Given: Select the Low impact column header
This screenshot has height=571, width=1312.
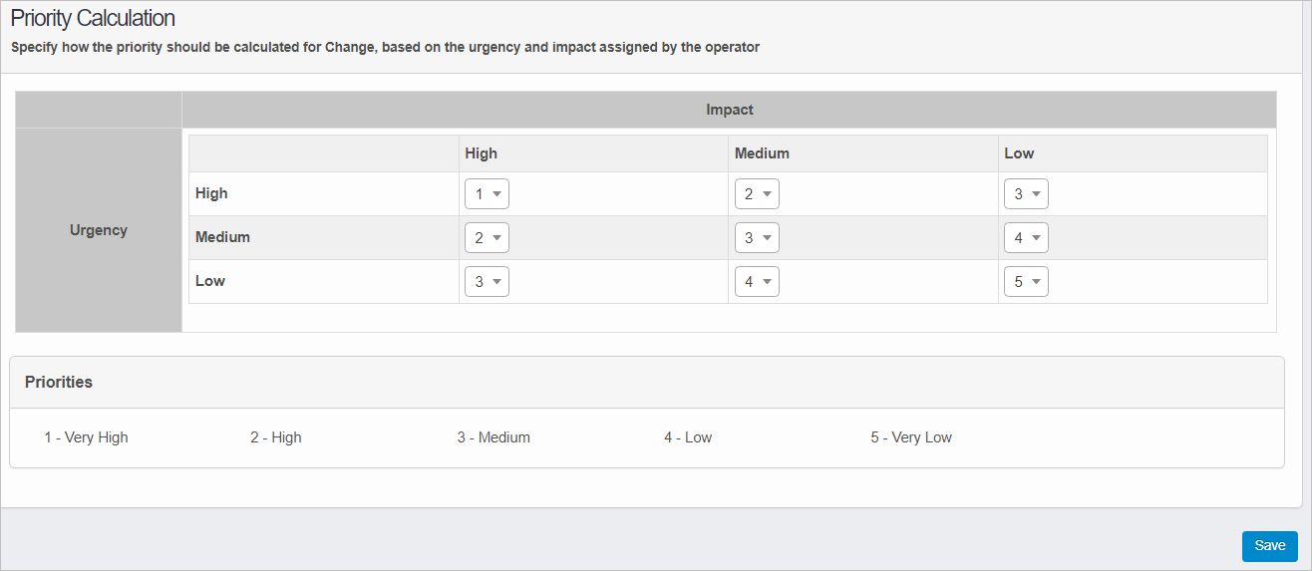Looking at the screenshot, I should pyautogui.click(x=1019, y=153).
